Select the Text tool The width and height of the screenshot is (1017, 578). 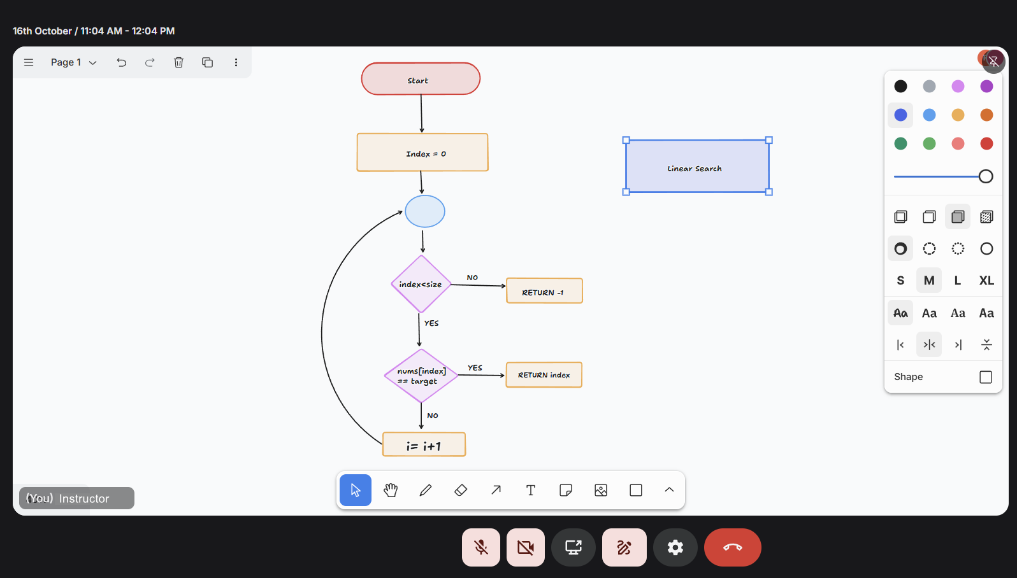tap(530, 490)
